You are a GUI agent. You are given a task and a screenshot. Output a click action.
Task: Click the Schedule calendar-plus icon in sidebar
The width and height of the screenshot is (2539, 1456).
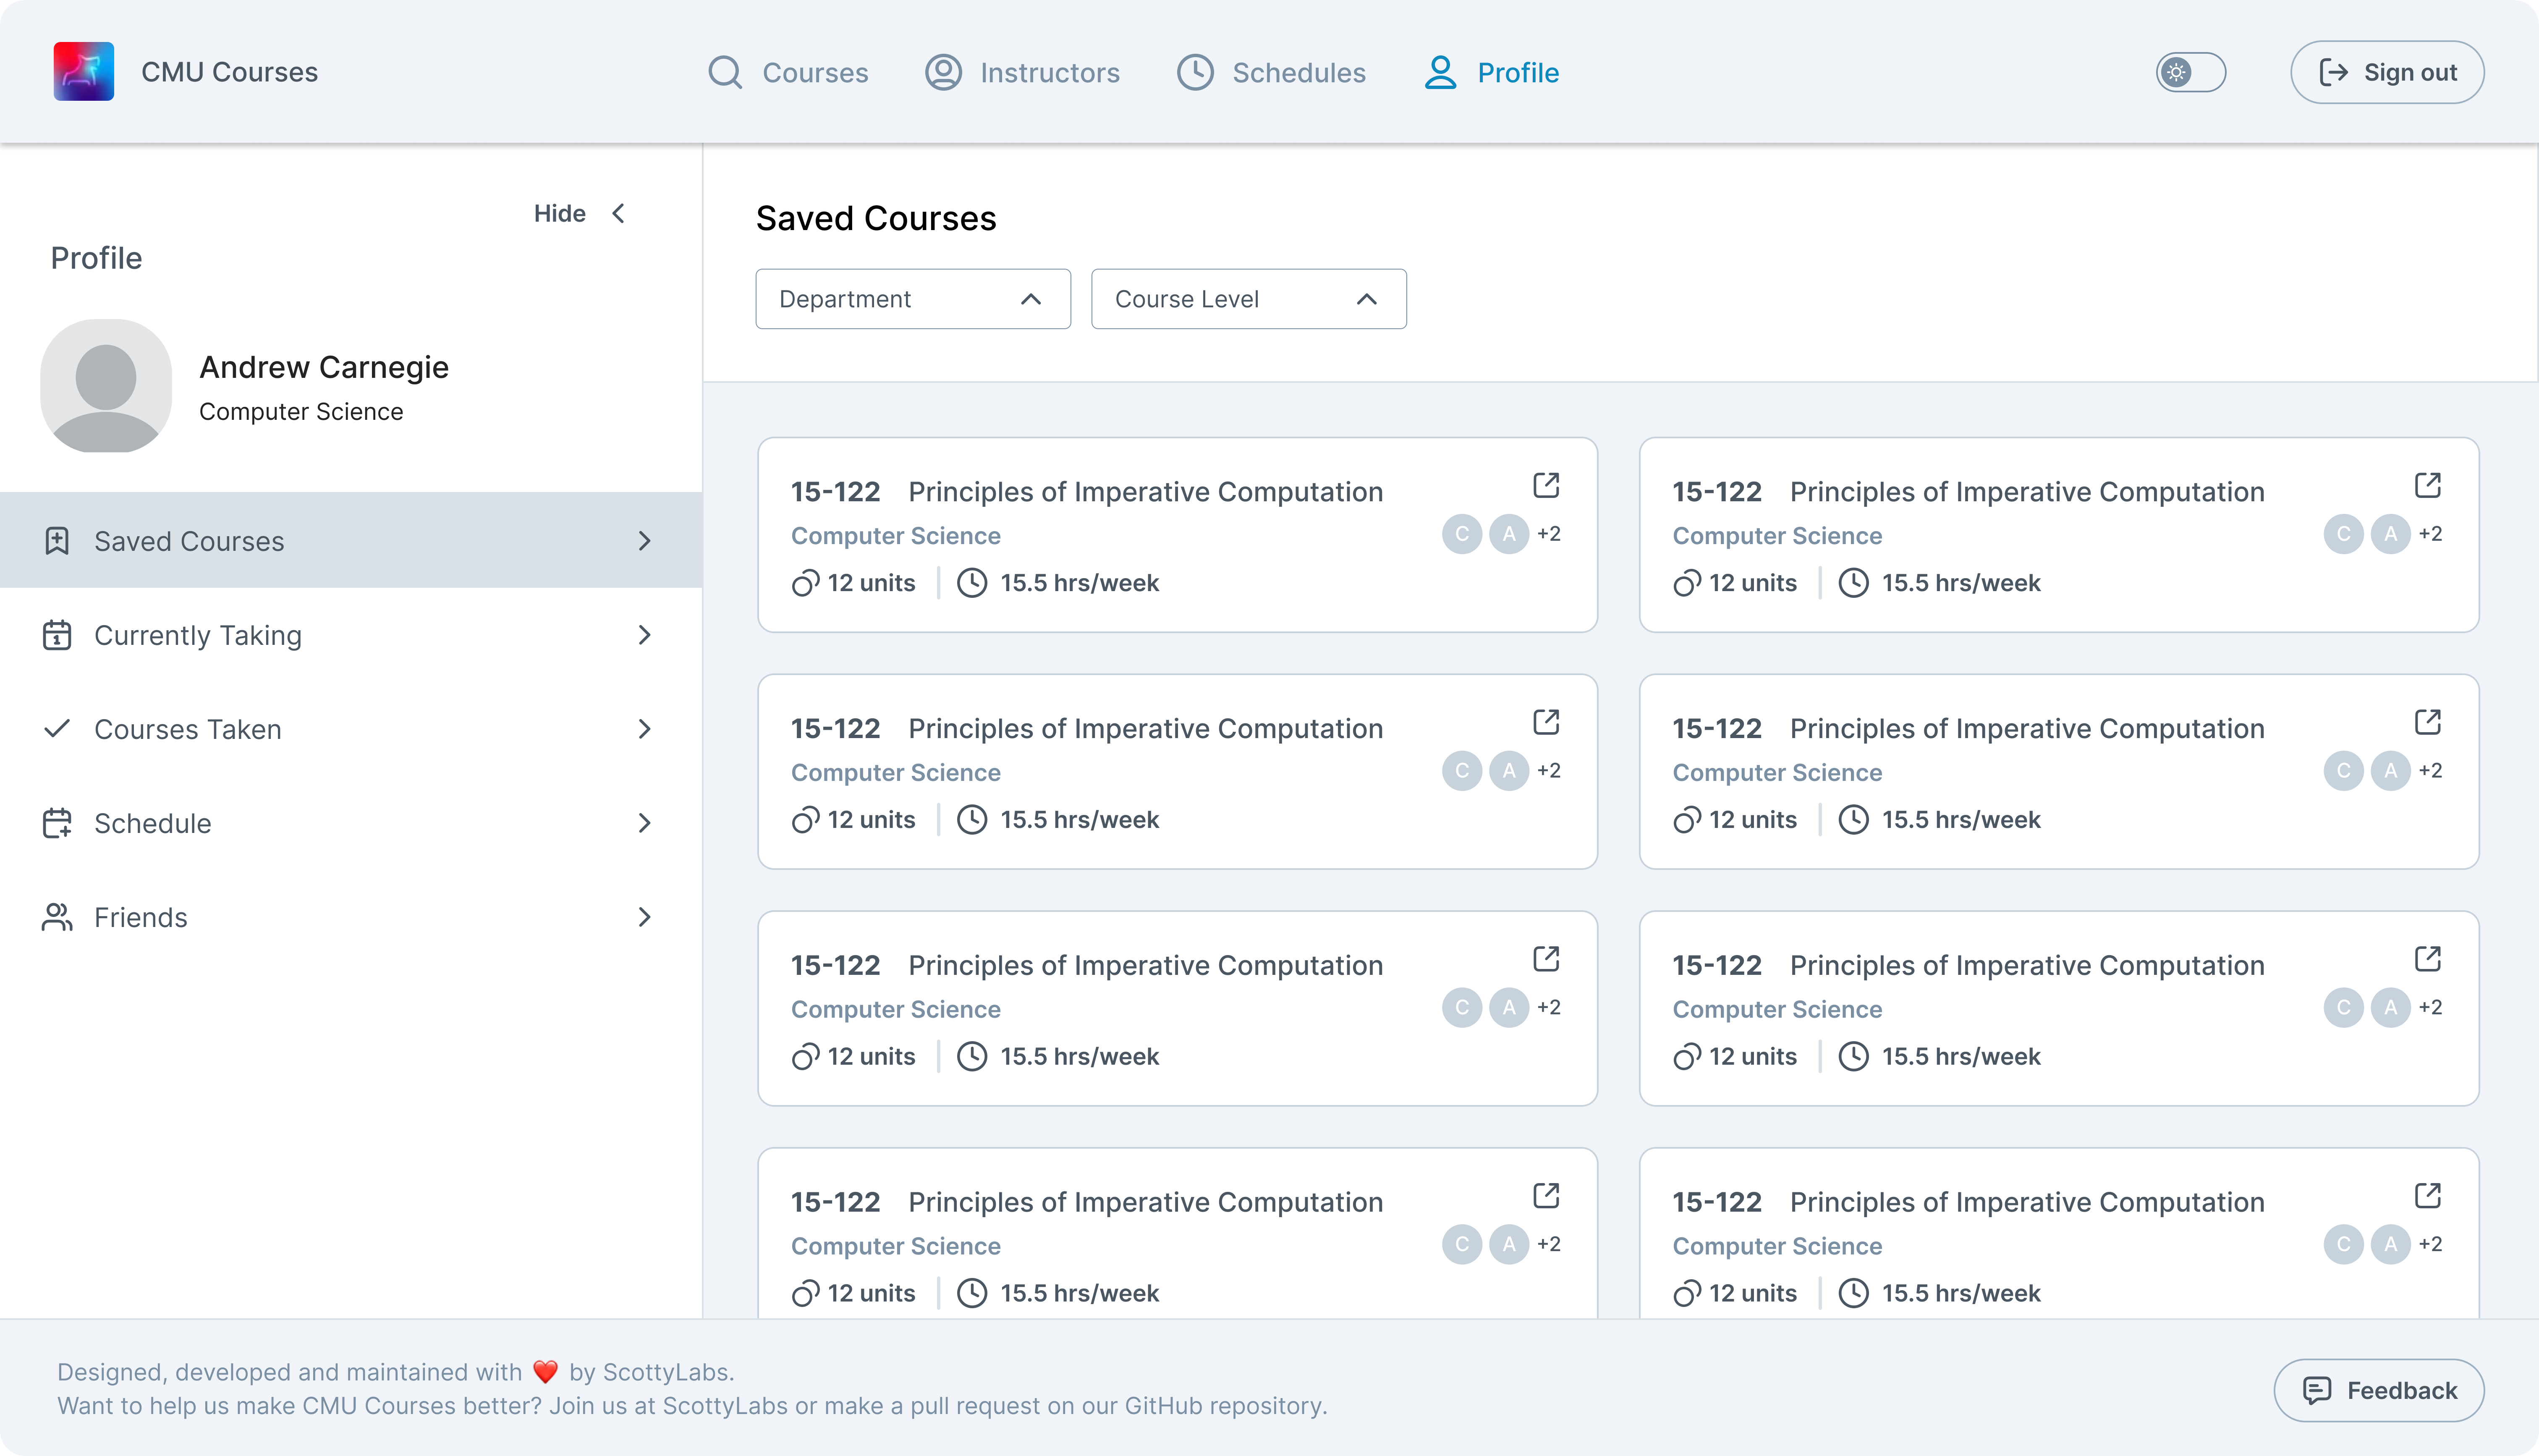tap(57, 823)
